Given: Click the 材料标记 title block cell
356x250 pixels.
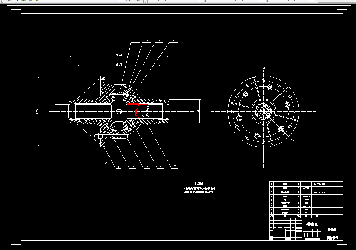Looking at the screenshot, I should point(312,224).
